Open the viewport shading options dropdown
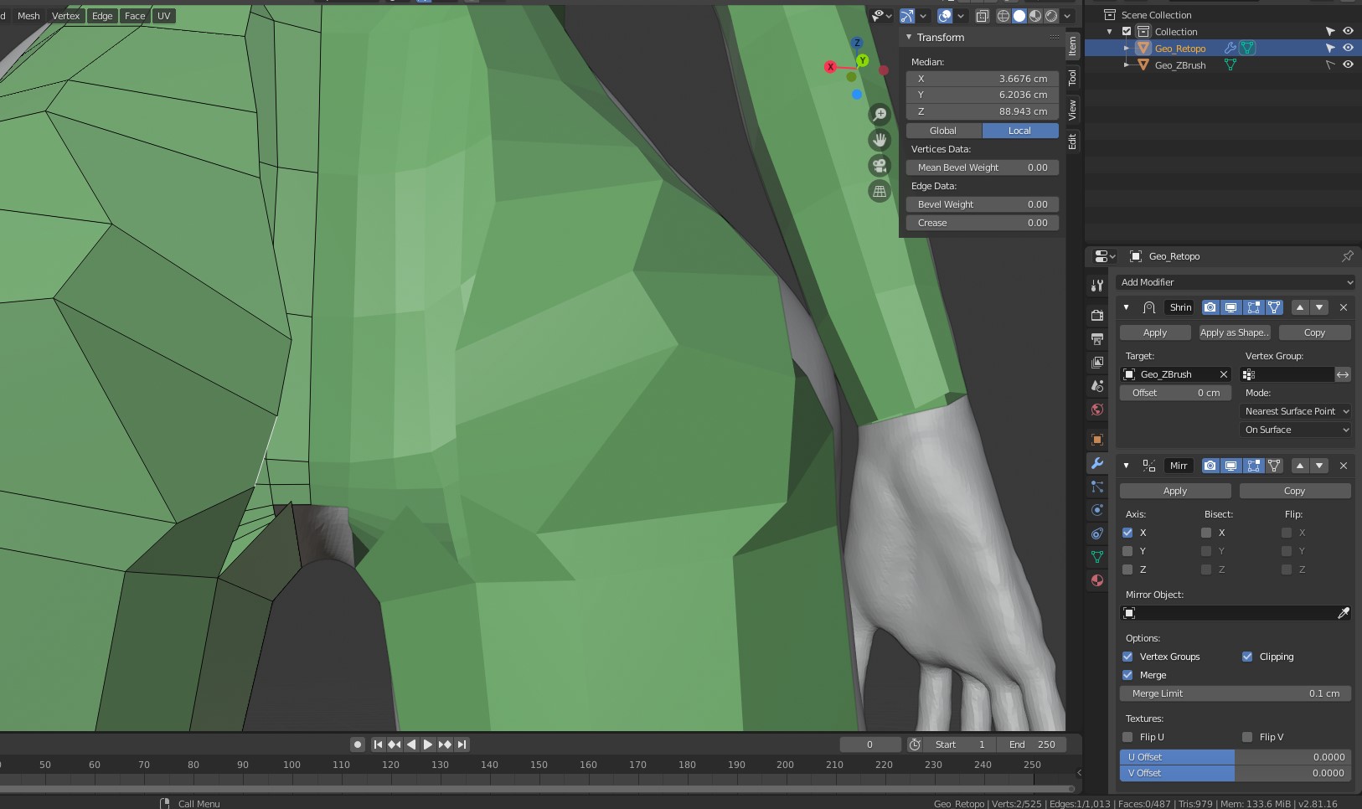Image resolution: width=1362 pixels, height=809 pixels. (x=1067, y=16)
